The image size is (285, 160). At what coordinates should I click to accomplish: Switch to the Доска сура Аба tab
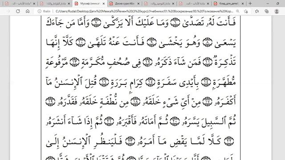tap(125, 4)
